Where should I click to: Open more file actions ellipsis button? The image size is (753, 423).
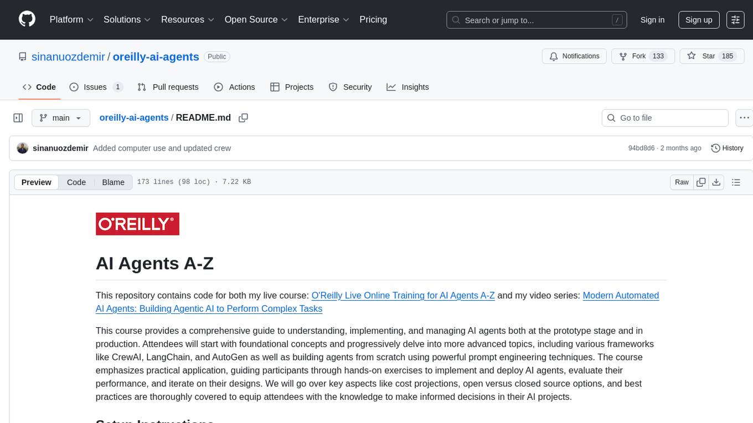(745, 118)
